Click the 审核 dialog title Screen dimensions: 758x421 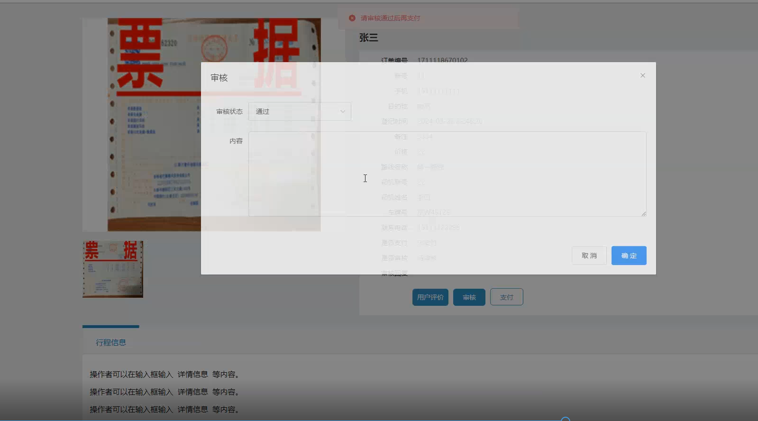[x=219, y=78]
